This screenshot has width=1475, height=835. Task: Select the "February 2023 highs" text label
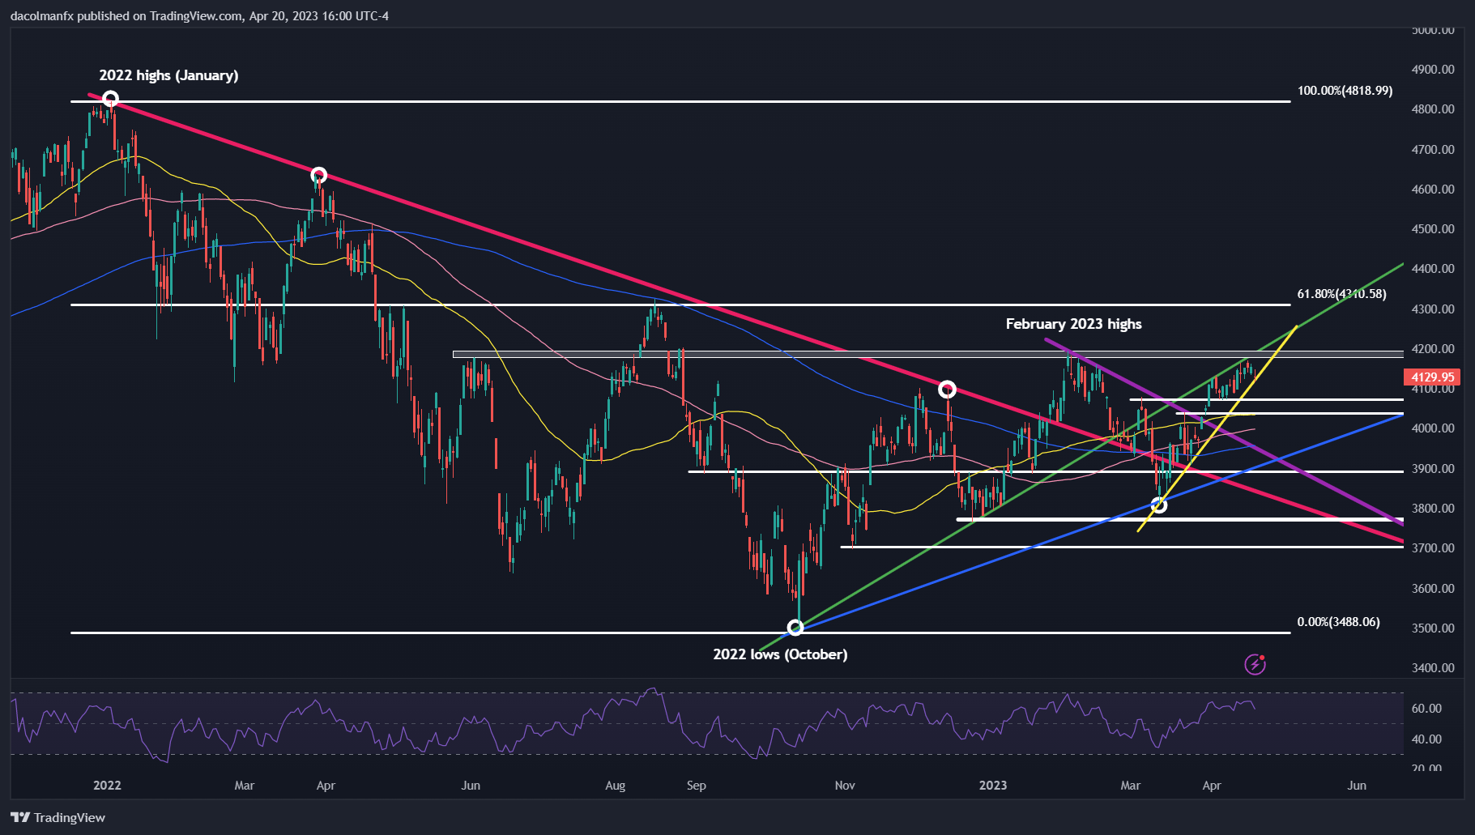tap(1073, 324)
